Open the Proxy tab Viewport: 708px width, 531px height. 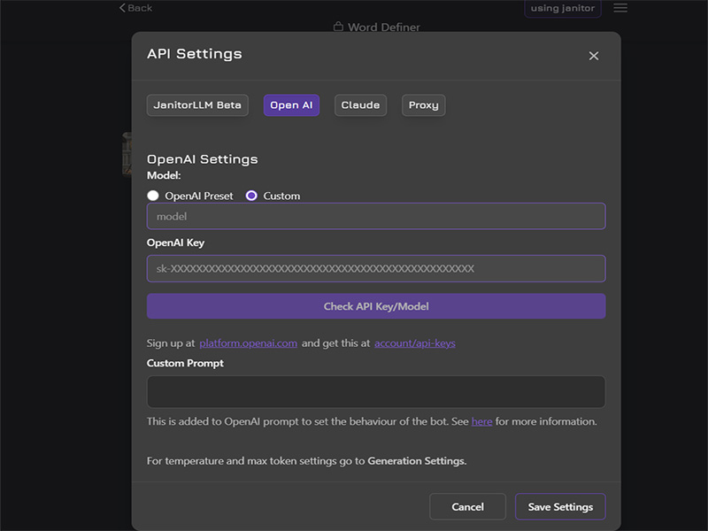[424, 105]
